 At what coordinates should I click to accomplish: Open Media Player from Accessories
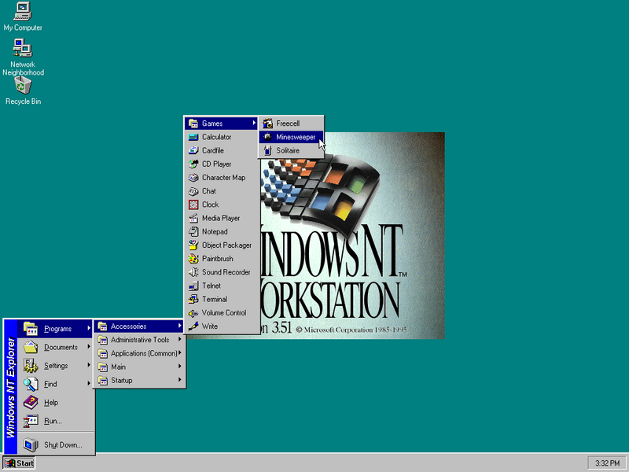[220, 218]
